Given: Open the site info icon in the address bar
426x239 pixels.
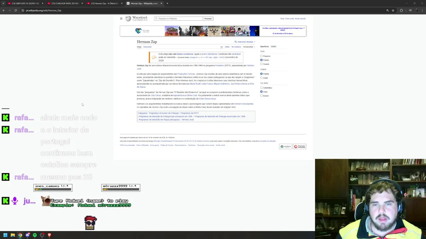Looking at the screenshot, I should pos(23,10).
